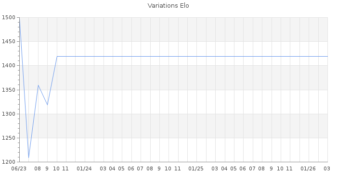
Task: Select the 1450 y-axis label
Action: click(x=9, y=42)
